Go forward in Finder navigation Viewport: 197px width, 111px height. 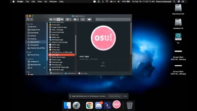pos(31,19)
